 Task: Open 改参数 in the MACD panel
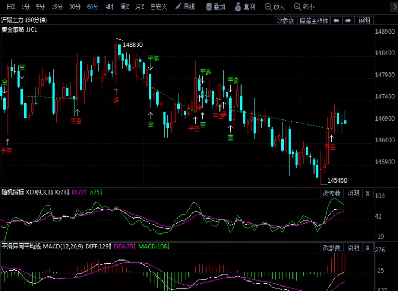coord(332,248)
